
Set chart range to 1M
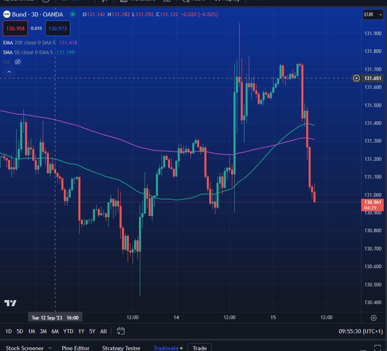click(x=32, y=331)
